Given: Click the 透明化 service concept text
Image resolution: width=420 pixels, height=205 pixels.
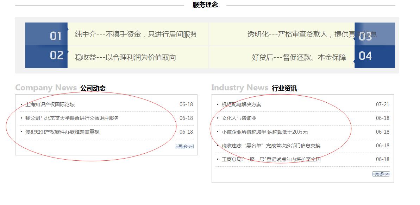Looking at the screenshot, I should pos(300,34).
